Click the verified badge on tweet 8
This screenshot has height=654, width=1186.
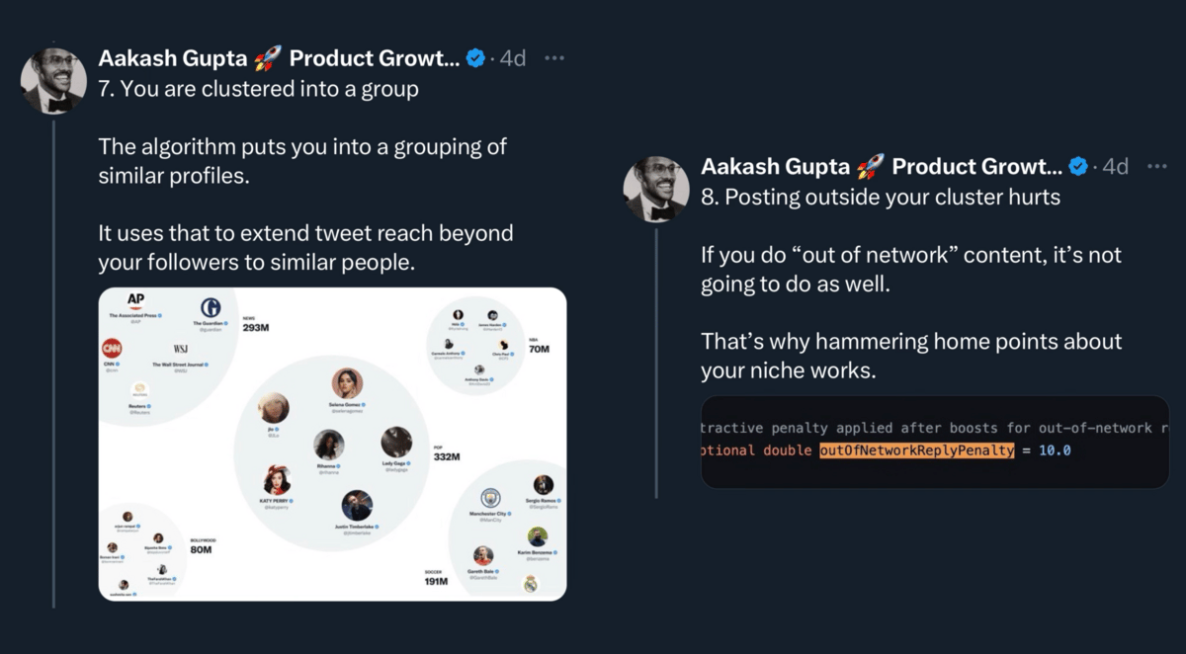tap(1078, 166)
